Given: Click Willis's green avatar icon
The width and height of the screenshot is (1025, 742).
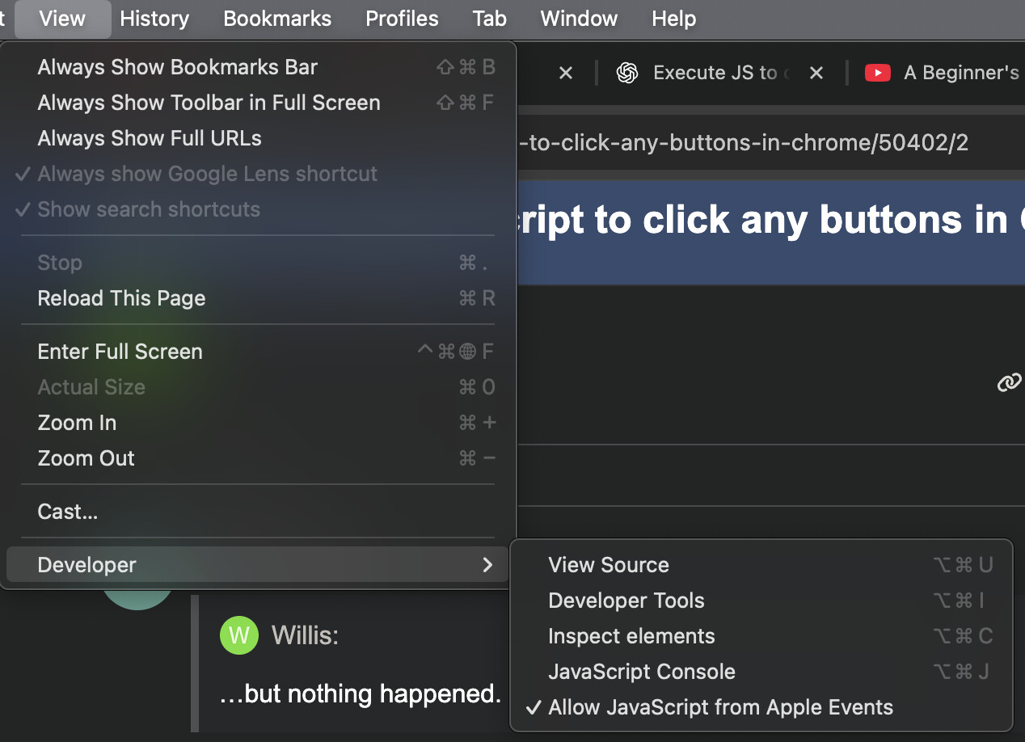Looking at the screenshot, I should [x=238, y=635].
